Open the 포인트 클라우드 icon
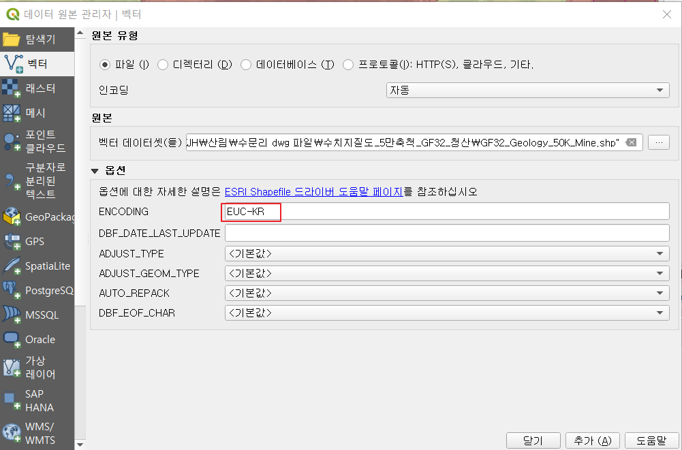This screenshot has width=682, height=450. [x=11, y=142]
